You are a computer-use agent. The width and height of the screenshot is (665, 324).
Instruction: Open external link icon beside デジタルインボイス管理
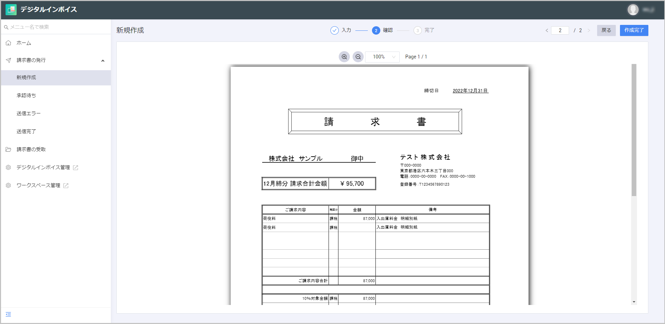pyautogui.click(x=76, y=168)
